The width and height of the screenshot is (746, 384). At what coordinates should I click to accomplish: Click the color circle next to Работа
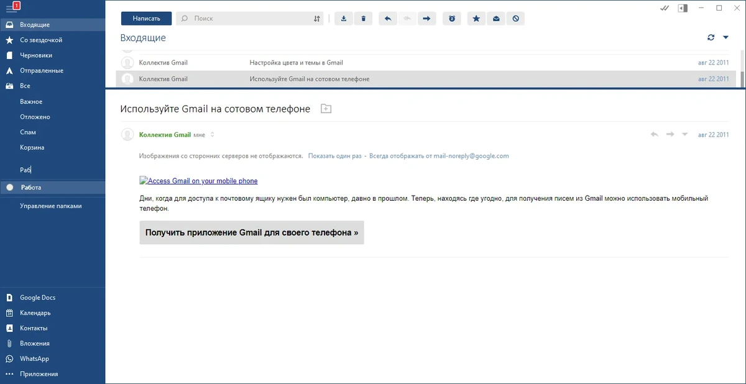9,187
